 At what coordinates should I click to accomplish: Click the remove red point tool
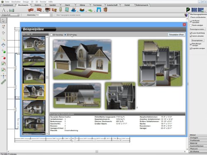click(x=4, y=57)
